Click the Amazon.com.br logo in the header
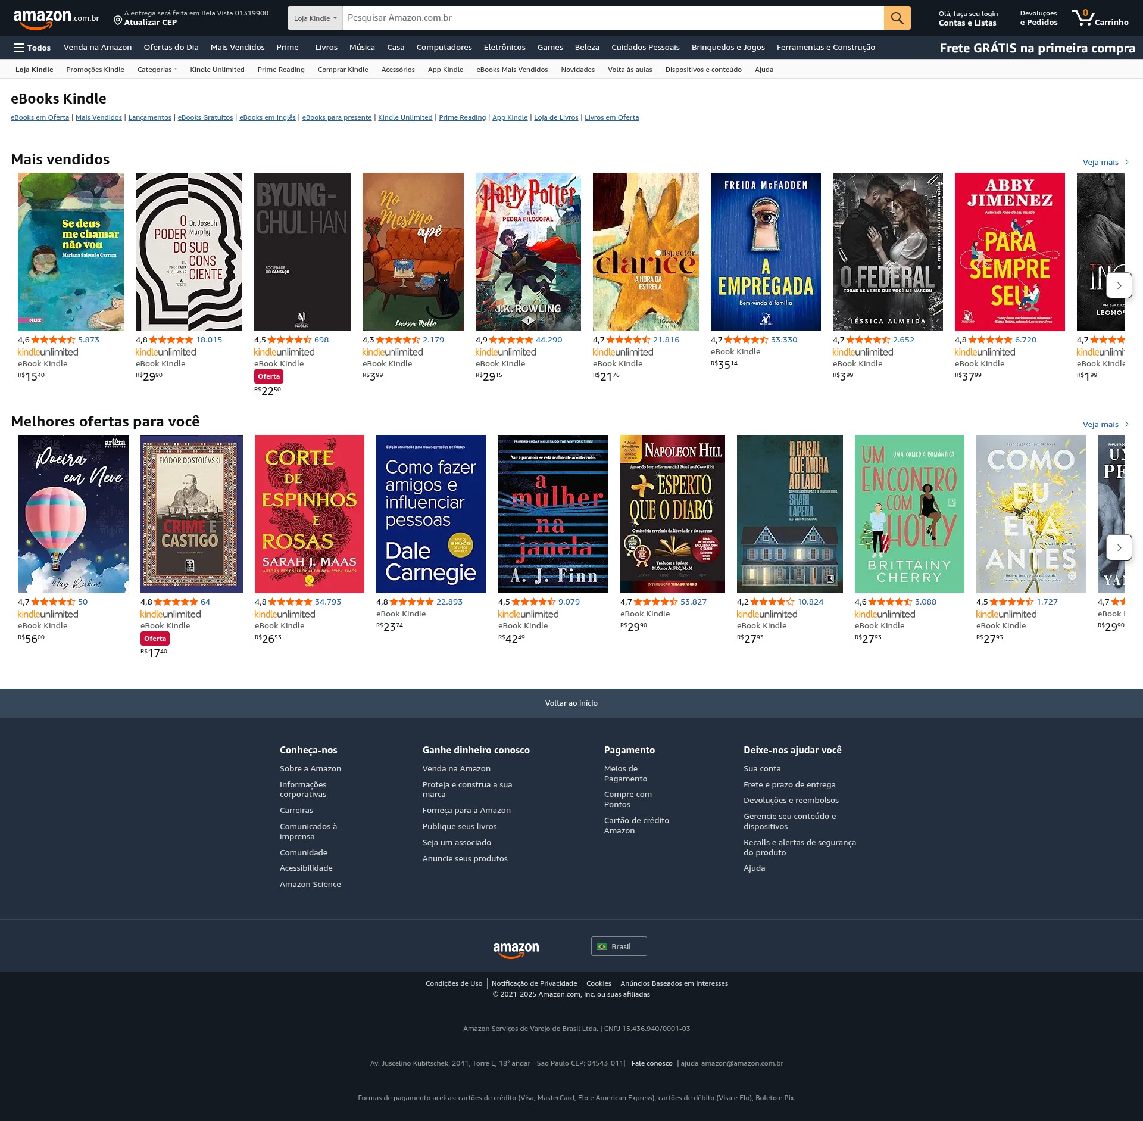 [x=56, y=18]
